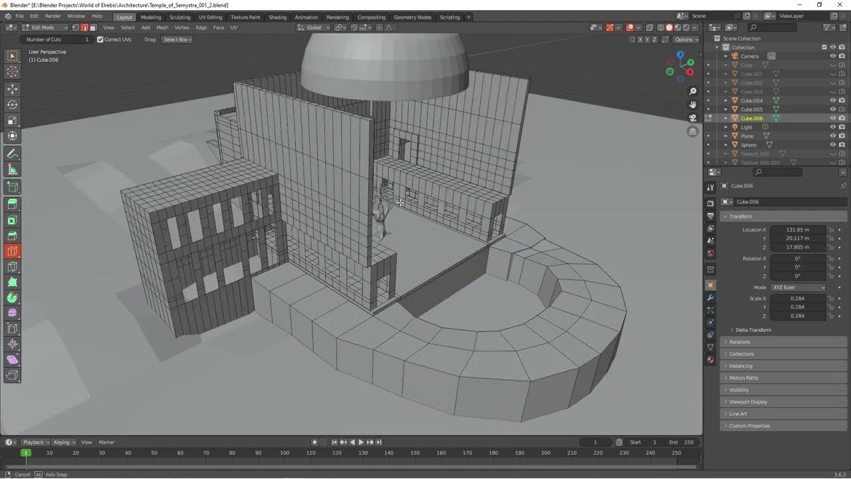Toggle the Plane visibility eye icon
The height and width of the screenshot is (479, 851).
[832, 136]
